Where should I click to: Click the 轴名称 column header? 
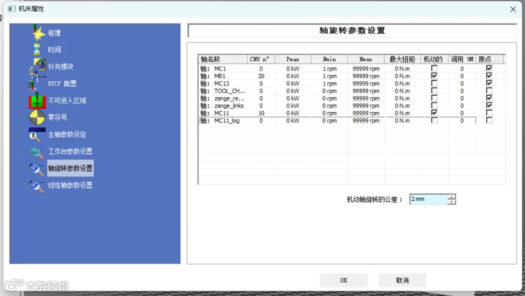click(x=223, y=59)
